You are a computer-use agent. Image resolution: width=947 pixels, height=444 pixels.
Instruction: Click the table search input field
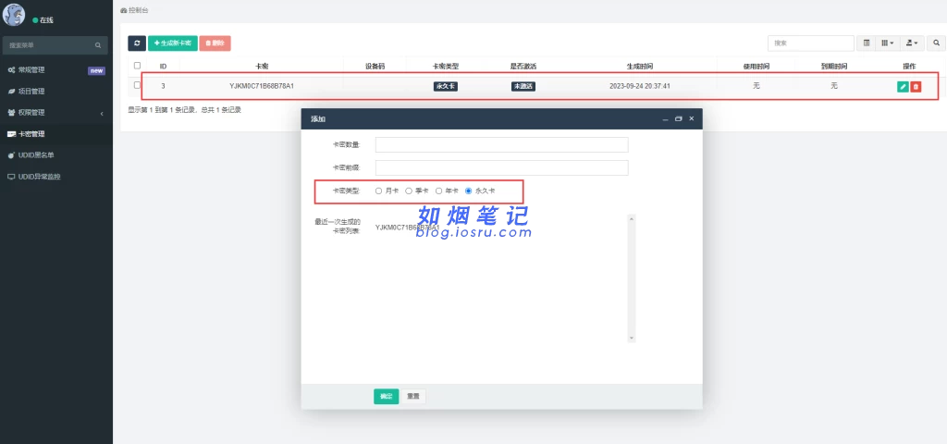tap(810, 43)
